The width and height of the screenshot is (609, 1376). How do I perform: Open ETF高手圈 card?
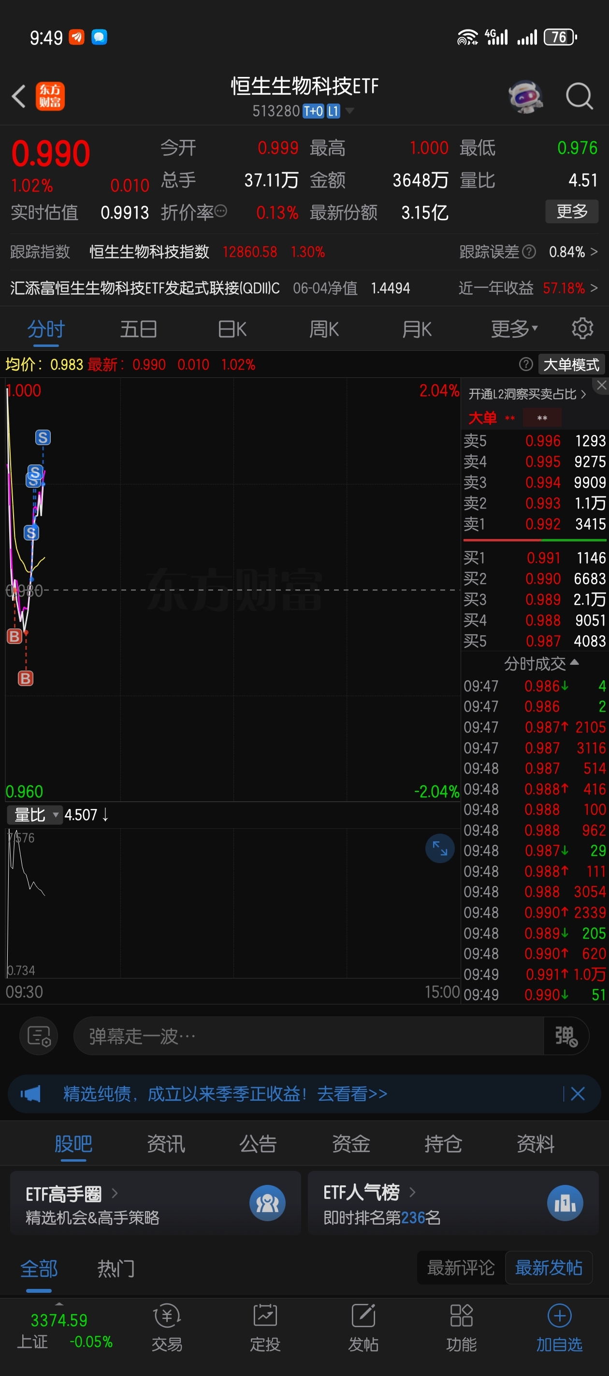point(155,1203)
